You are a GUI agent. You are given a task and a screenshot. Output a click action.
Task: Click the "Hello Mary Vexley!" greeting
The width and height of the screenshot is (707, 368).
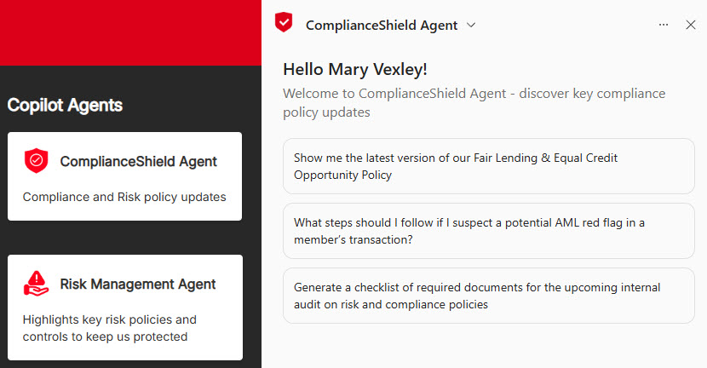[x=360, y=69]
